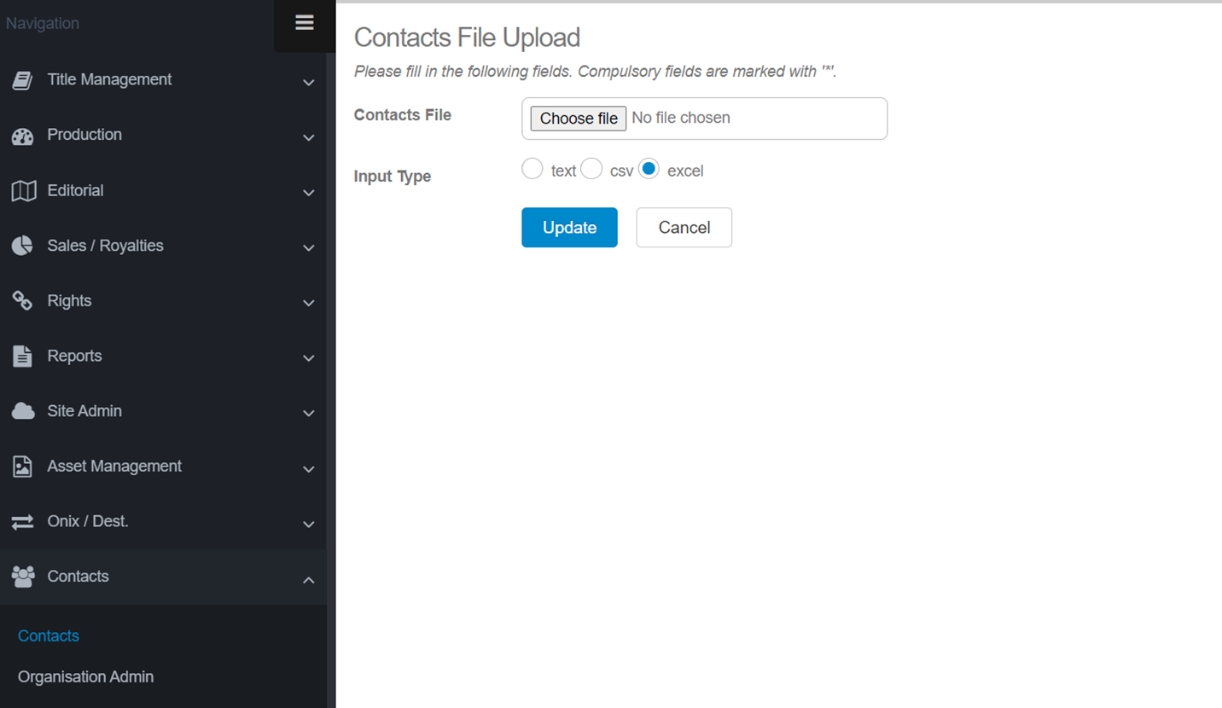
Task: Click the Contacts menu label
Action: (78, 576)
